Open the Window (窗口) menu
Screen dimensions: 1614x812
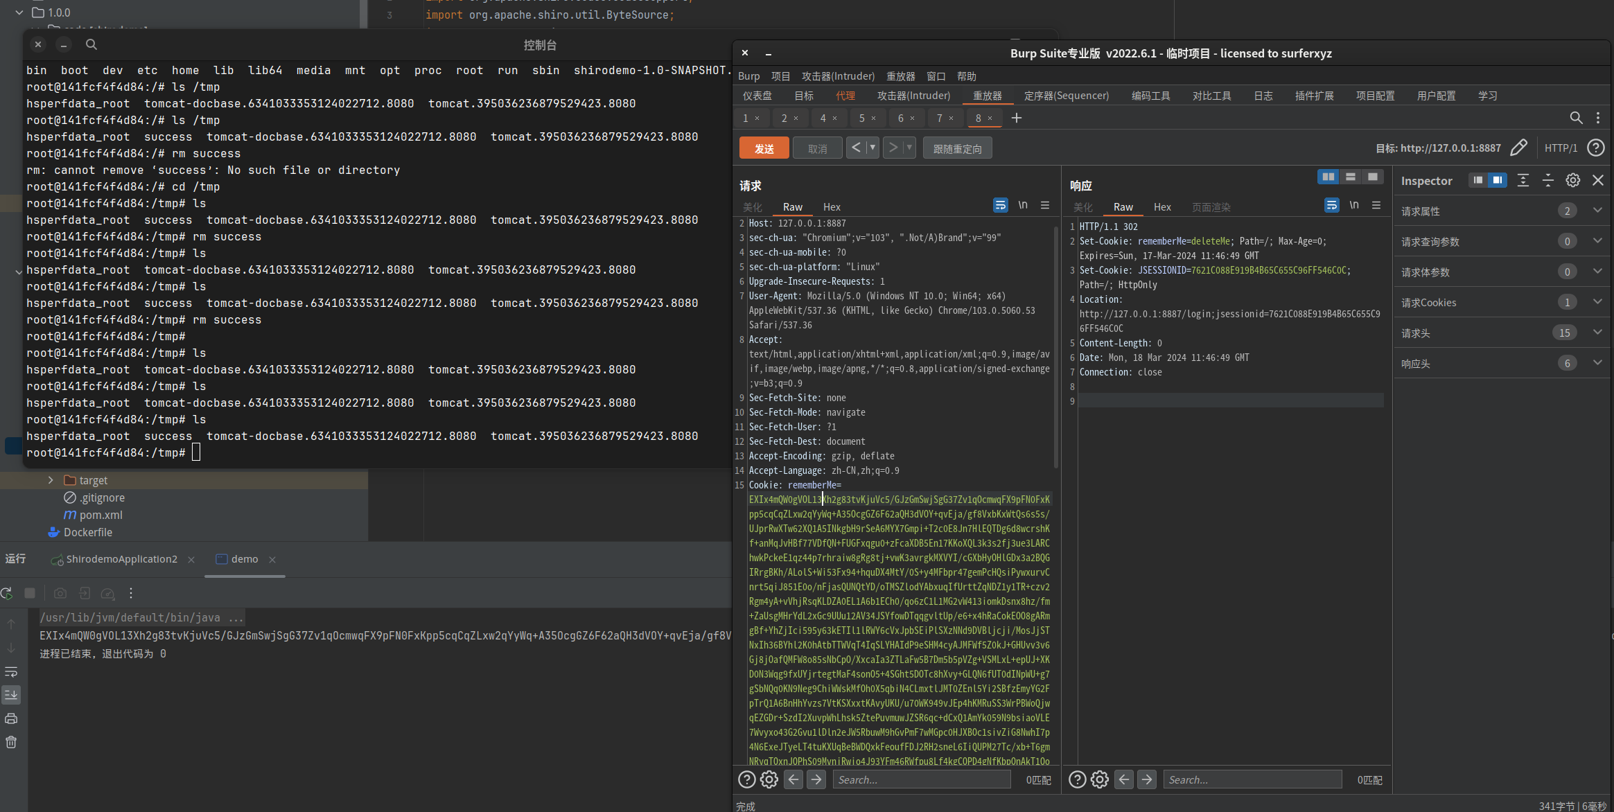936,76
